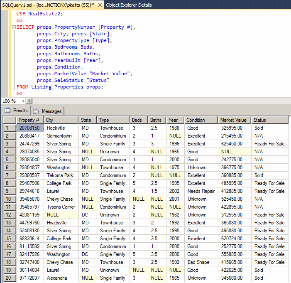The image size is (291, 283).
Task: Open the Messages tab
Action: [x=48, y=111]
